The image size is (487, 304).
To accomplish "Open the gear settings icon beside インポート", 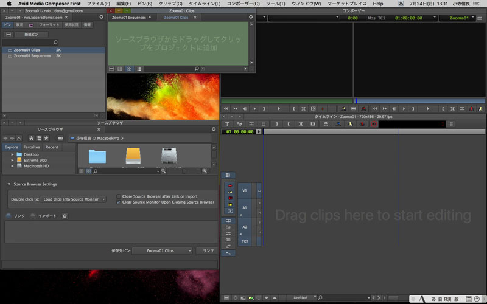I will click(x=65, y=216).
